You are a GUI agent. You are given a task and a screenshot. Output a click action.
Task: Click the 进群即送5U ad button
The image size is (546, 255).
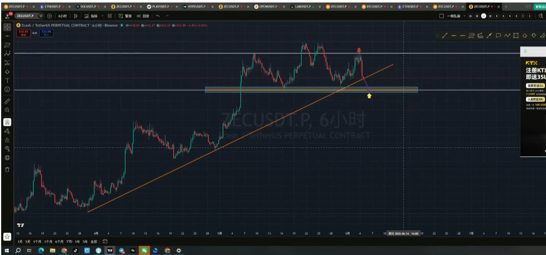tap(535, 86)
